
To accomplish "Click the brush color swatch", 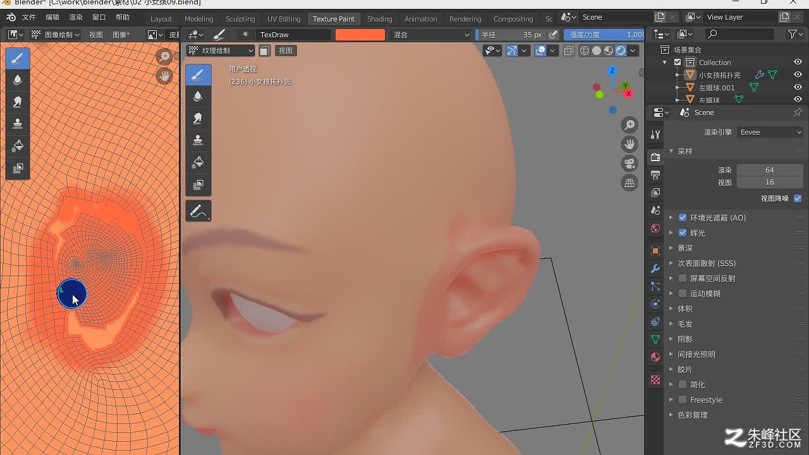I will click(x=360, y=35).
